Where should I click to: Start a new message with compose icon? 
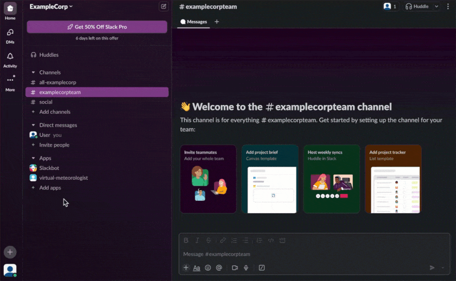(x=163, y=6)
